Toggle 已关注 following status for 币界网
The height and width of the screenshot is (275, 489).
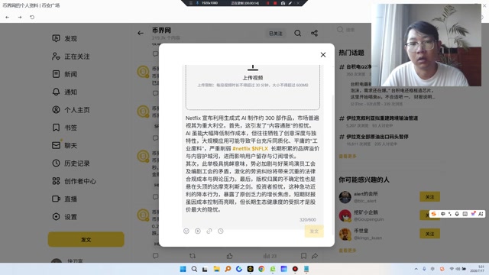[275, 34]
